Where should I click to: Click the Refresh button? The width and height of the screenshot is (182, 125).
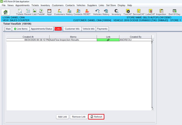pyautogui.click(x=96, y=117)
